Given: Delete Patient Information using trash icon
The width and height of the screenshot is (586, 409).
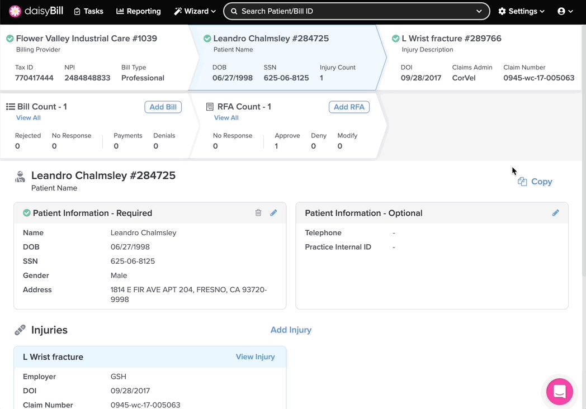Looking at the screenshot, I should click(x=258, y=213).
